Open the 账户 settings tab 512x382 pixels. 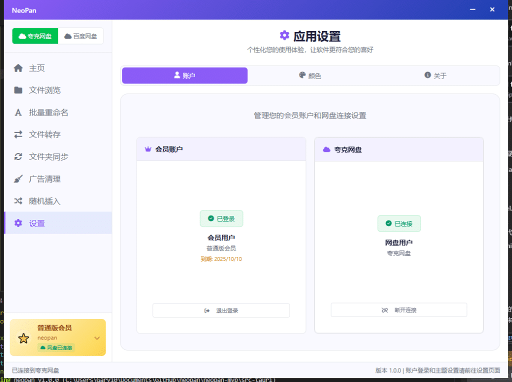click(x=185, y=75)
